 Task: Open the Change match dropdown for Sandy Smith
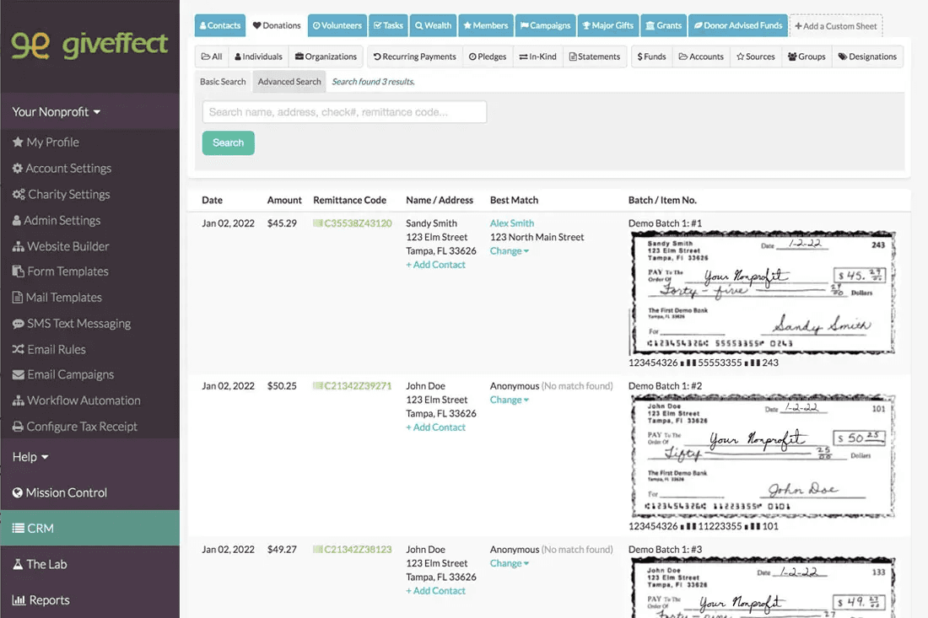(x=509, y=250)
